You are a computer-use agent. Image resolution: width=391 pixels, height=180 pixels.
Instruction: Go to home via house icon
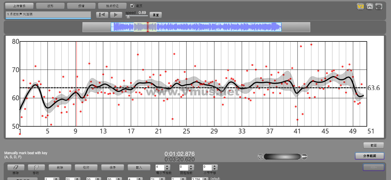coord(369,7)
